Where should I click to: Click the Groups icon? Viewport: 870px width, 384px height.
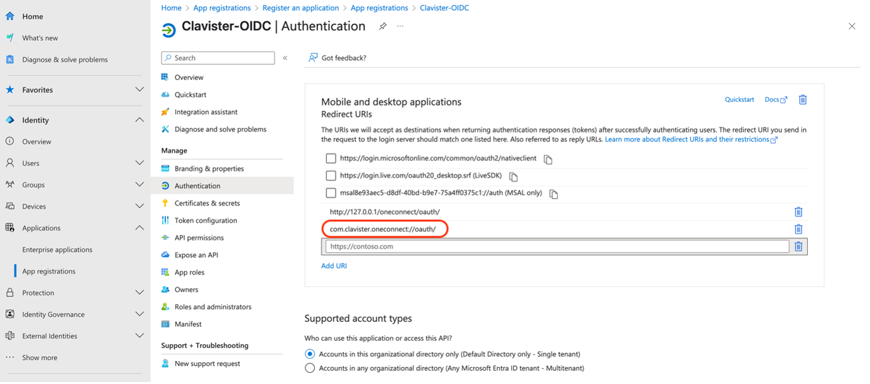(x=9, y=185)
